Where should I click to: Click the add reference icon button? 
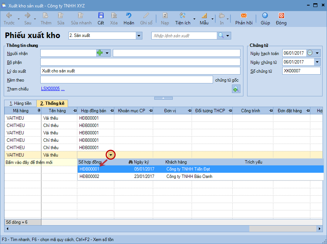click(x=236, y=89)
